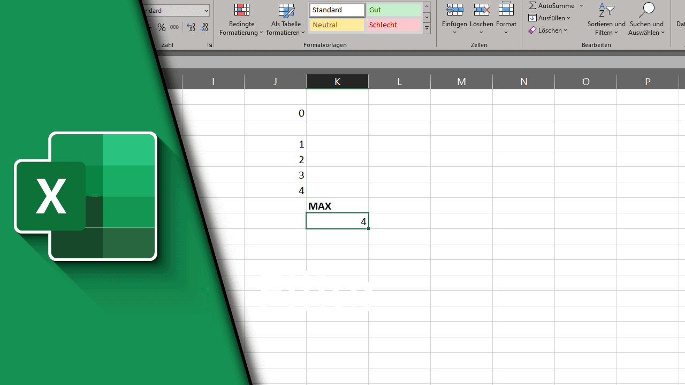Click the percent style icon
The image size is (685, 385).
[161, 27]
